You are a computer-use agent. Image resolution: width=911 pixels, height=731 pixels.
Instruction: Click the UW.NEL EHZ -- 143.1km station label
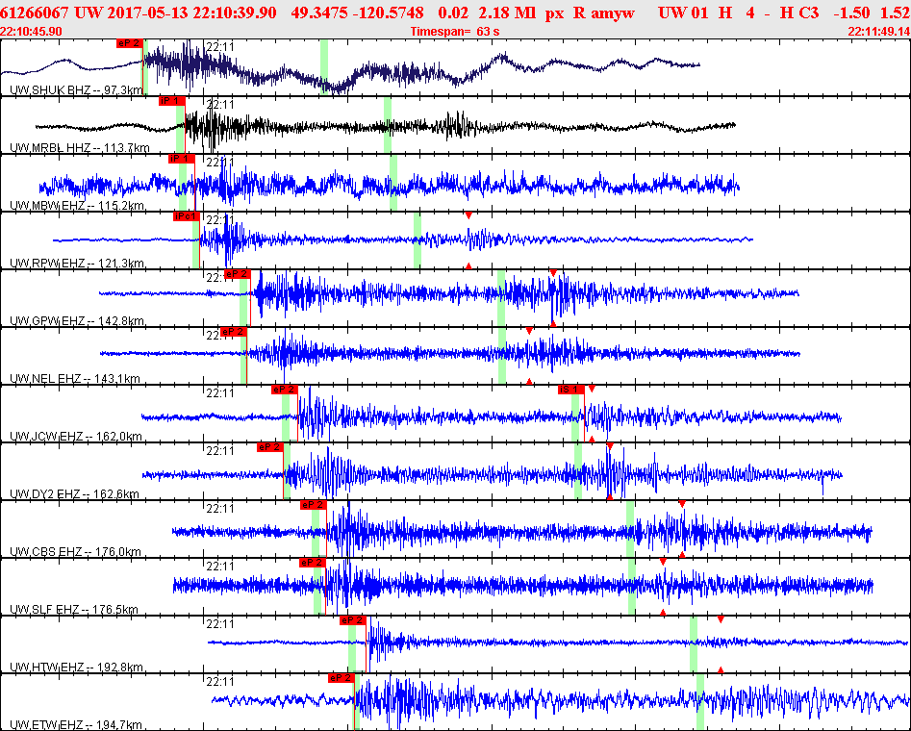(75, 378)
